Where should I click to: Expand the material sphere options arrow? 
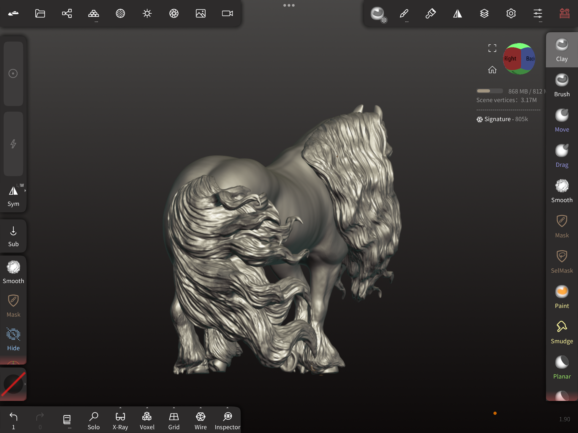25,384
